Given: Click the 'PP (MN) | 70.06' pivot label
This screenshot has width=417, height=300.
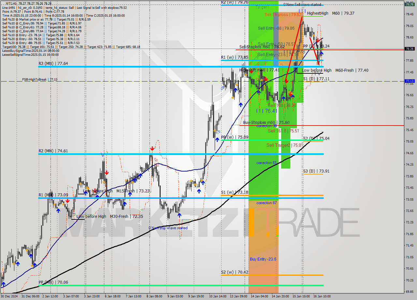Looking at the screenshot, I should point(53,282).
